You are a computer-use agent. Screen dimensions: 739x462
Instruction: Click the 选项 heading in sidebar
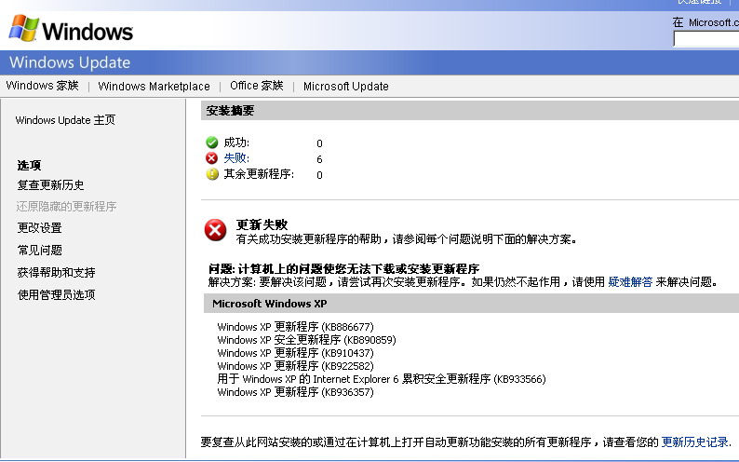point(29,166)
